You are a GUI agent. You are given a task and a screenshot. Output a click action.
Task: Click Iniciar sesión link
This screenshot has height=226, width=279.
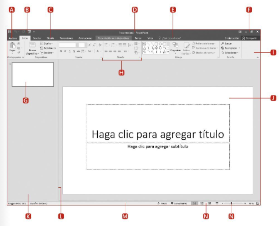(232, 38)
